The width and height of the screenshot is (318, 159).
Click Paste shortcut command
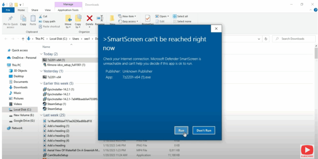tap(49, 27)
